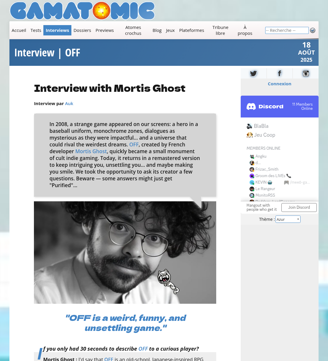Open the Facebook social icon
This screenshot has height=361, width=328.
tap(280, 73)
